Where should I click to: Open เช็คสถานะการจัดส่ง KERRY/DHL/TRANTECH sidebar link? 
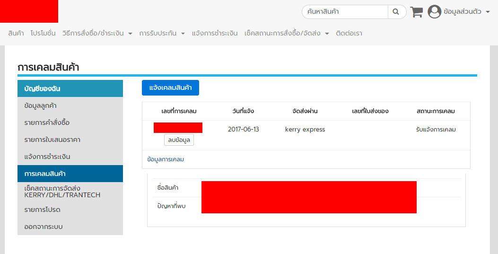pos(70,192)
